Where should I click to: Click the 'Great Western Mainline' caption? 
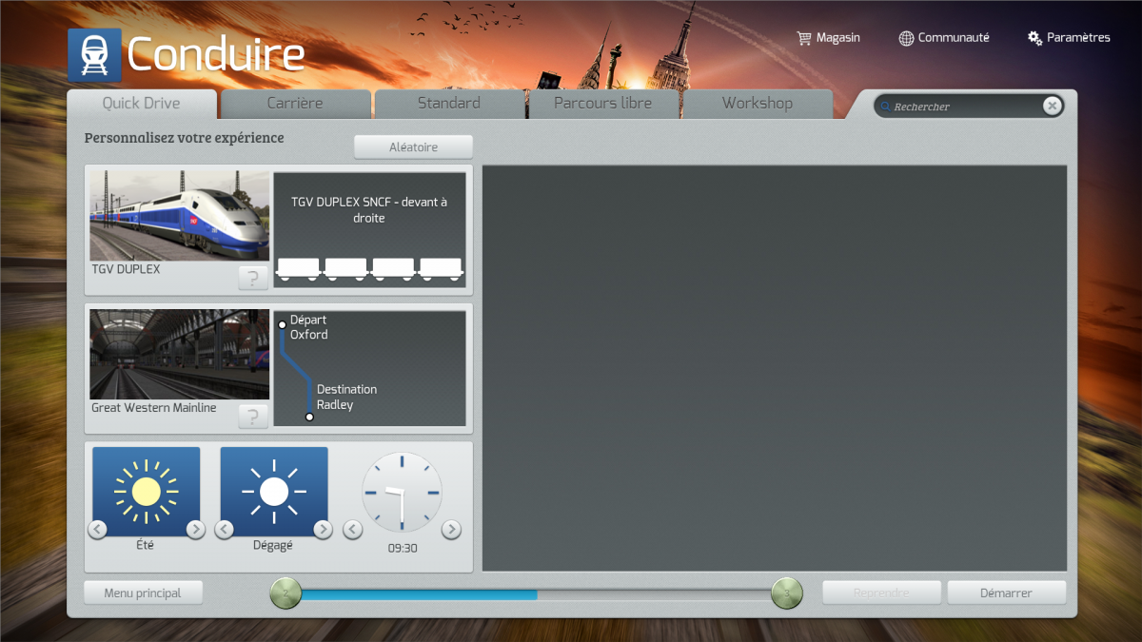point(154,408)
